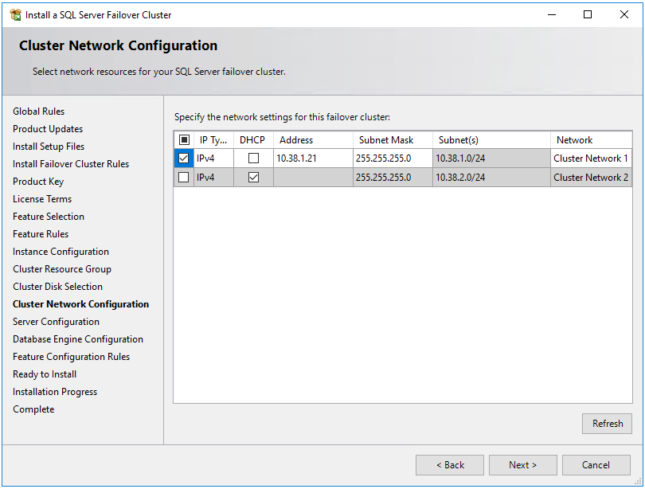Viewport: 645px width, 489px height.
Task: Disable DHCP for Cluster Network 2
Action: [x=253, y=177]
